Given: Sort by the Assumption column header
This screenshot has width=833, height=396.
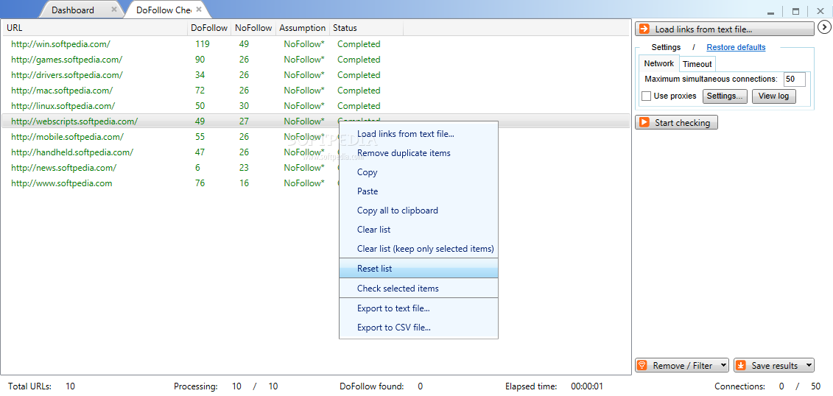Looking at the screenshot, I should point(302,28).
